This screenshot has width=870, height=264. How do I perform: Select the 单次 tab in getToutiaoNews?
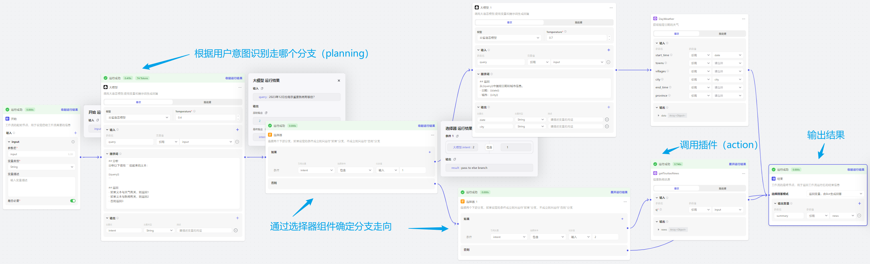point(676,189)
